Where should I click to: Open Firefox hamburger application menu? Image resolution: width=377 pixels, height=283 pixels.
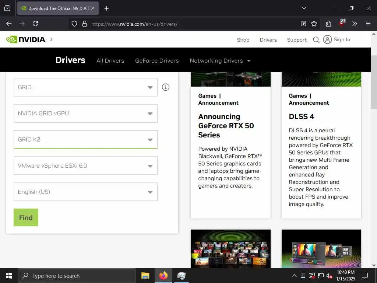click(368, 24)
